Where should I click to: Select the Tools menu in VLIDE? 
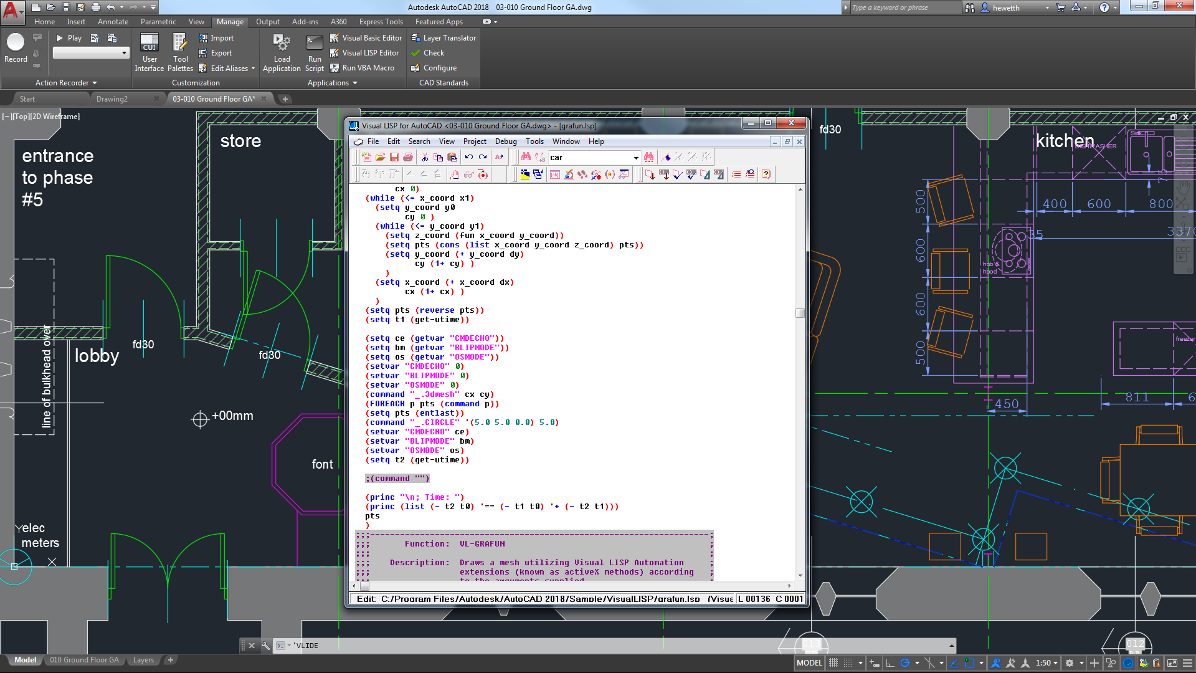point(534,141)
